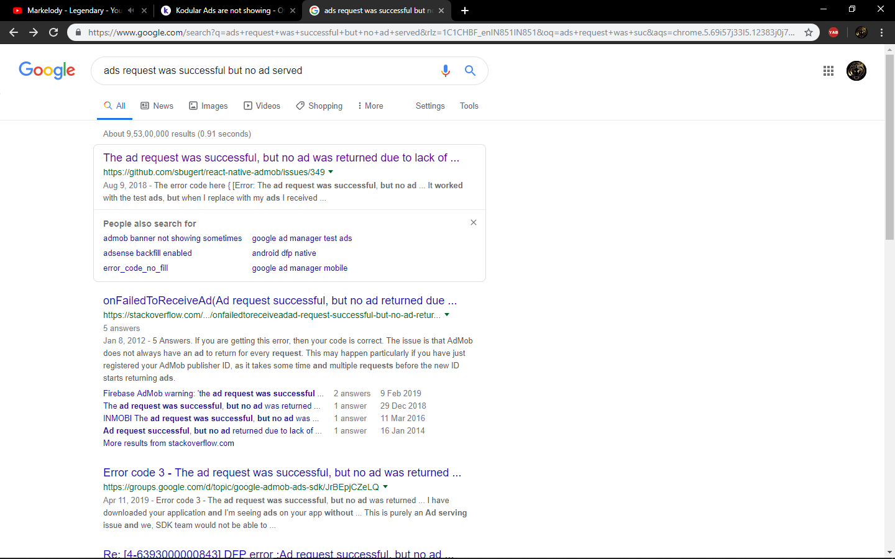
Task: Click the Chrome address bar URL
Action: [x=441, y=32]
